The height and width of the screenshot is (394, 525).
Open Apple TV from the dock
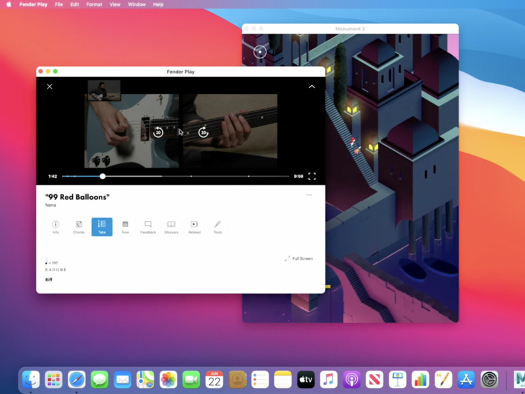click(x=305, y=380)
